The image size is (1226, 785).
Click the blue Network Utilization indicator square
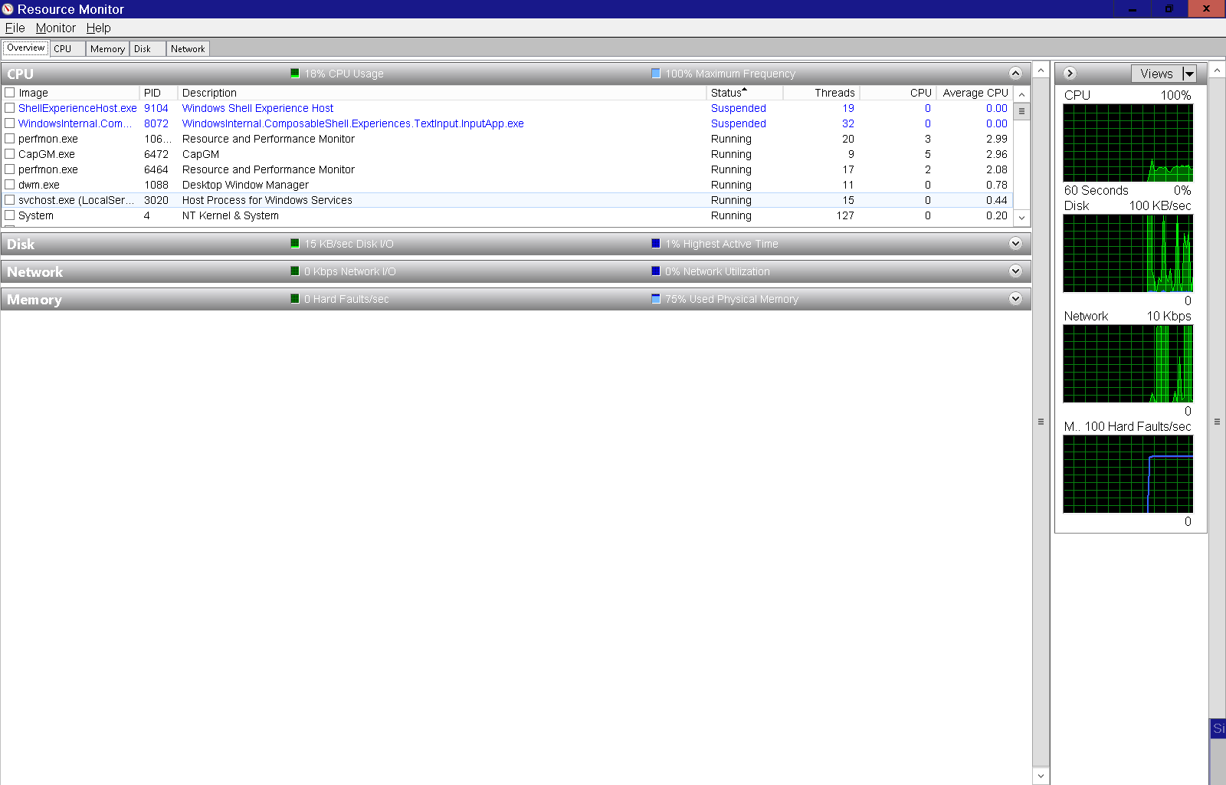click(656, 271)
